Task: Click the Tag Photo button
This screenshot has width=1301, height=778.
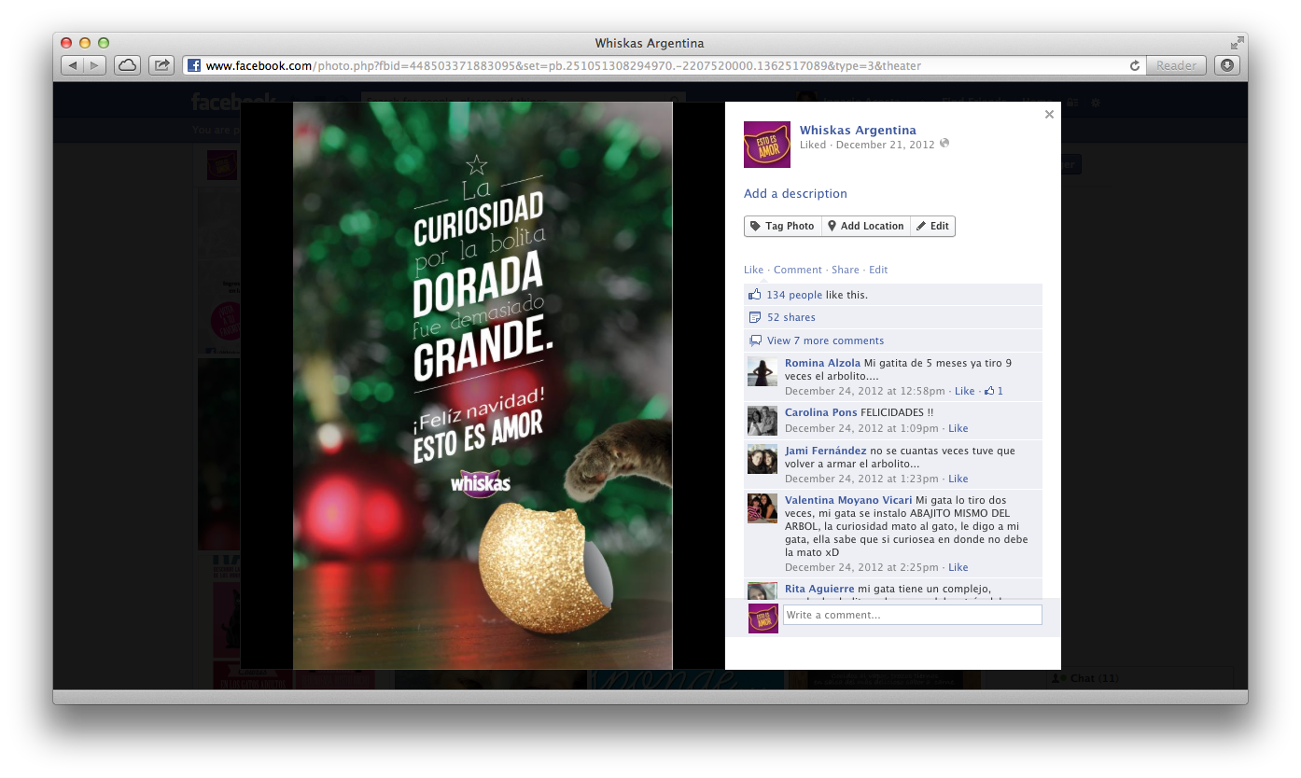Action: pos(783,226)
